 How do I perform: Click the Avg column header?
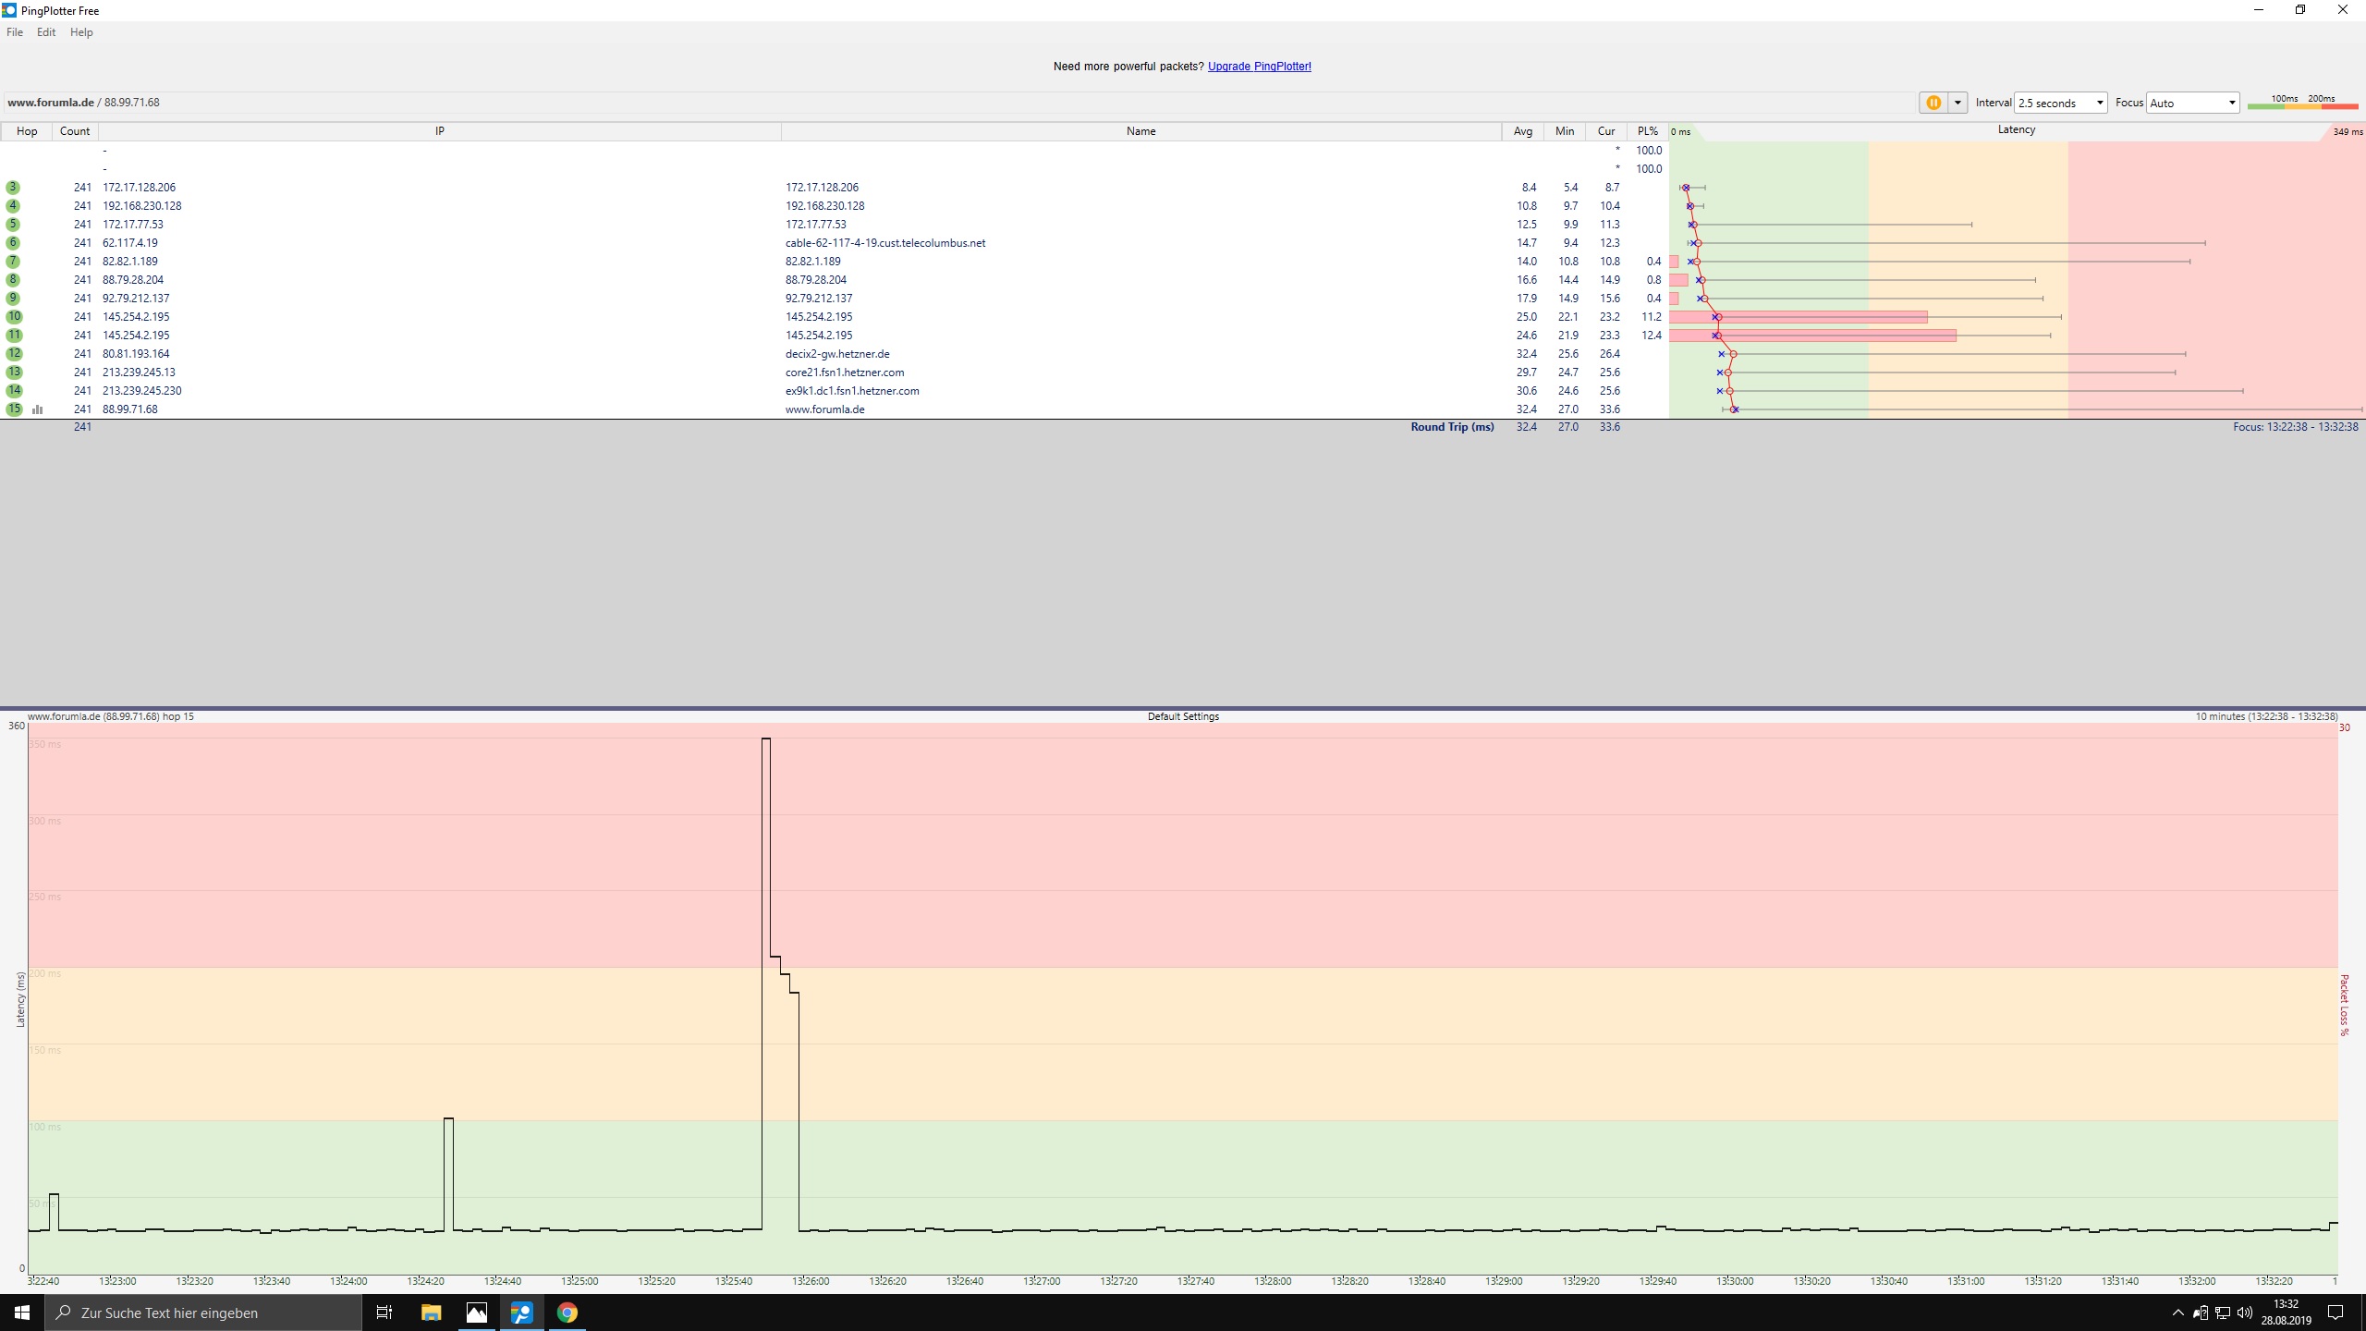[x=1523, y=131]
